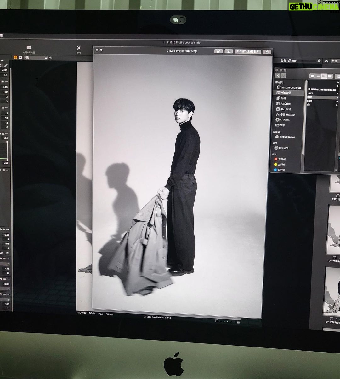Viewport: 340px width, 379px height.
Task: Go forward in the Finder window
Action: (283, 75)
